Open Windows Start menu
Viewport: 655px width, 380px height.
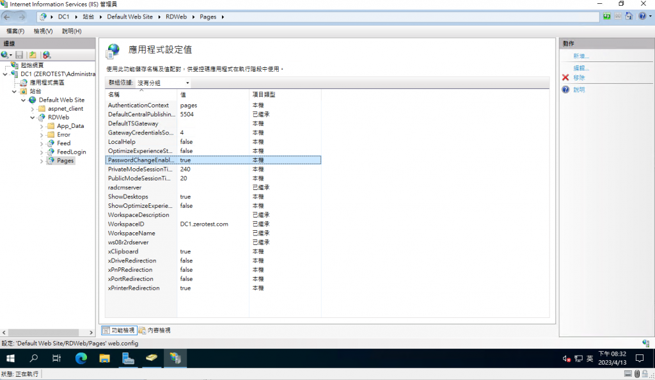pyautogui.click(x=11, y=358)
